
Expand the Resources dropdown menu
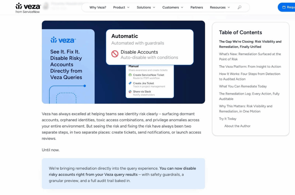[220, 7]
